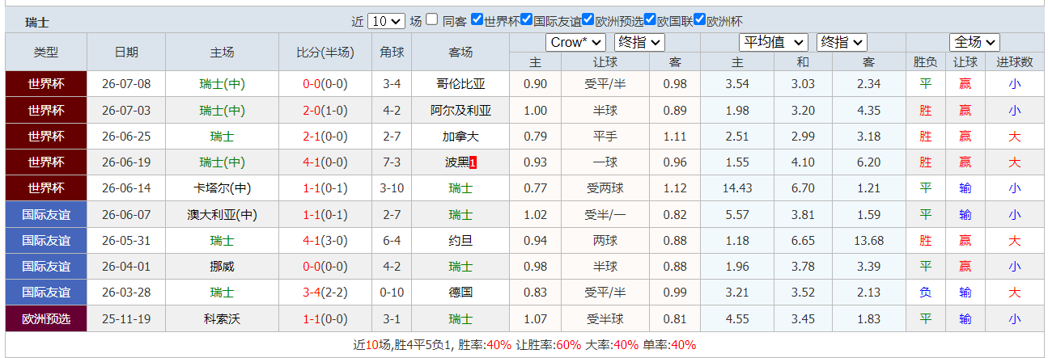The width and height of the screenshot is (1048, 358).
Task: Click the 世界杯 label for the 26-07-03 match
Action: [x=45, y=110]
